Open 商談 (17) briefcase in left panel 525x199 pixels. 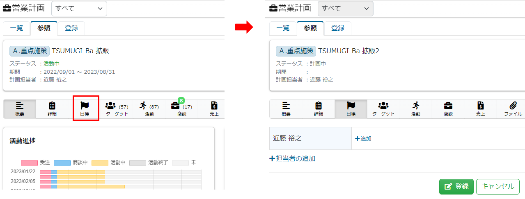tap(182, 109)
